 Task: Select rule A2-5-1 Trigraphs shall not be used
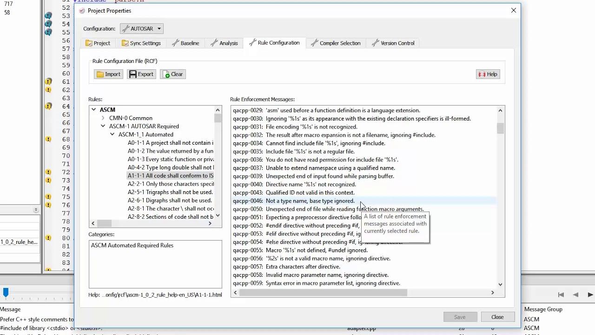coord(170,192)
